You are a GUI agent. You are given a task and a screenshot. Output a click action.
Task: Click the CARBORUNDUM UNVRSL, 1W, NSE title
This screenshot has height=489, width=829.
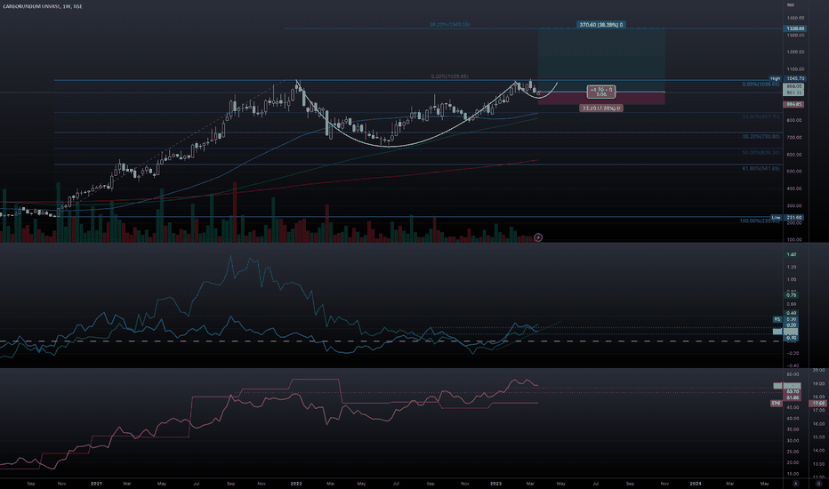tap(43, 6)
